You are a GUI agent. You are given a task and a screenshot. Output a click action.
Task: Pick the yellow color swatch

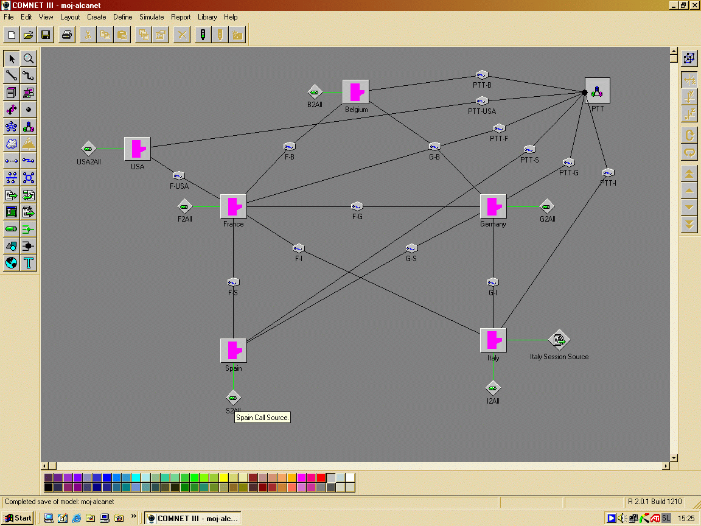pyautogui.click(x=224, y=478)
